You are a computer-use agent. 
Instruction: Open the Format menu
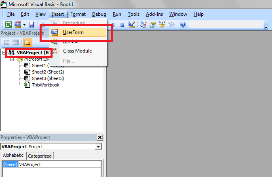78,14
